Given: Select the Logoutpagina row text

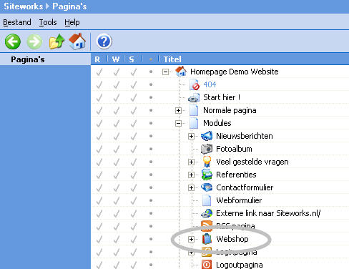Looking at the screenshot, I should click(240, 265).
